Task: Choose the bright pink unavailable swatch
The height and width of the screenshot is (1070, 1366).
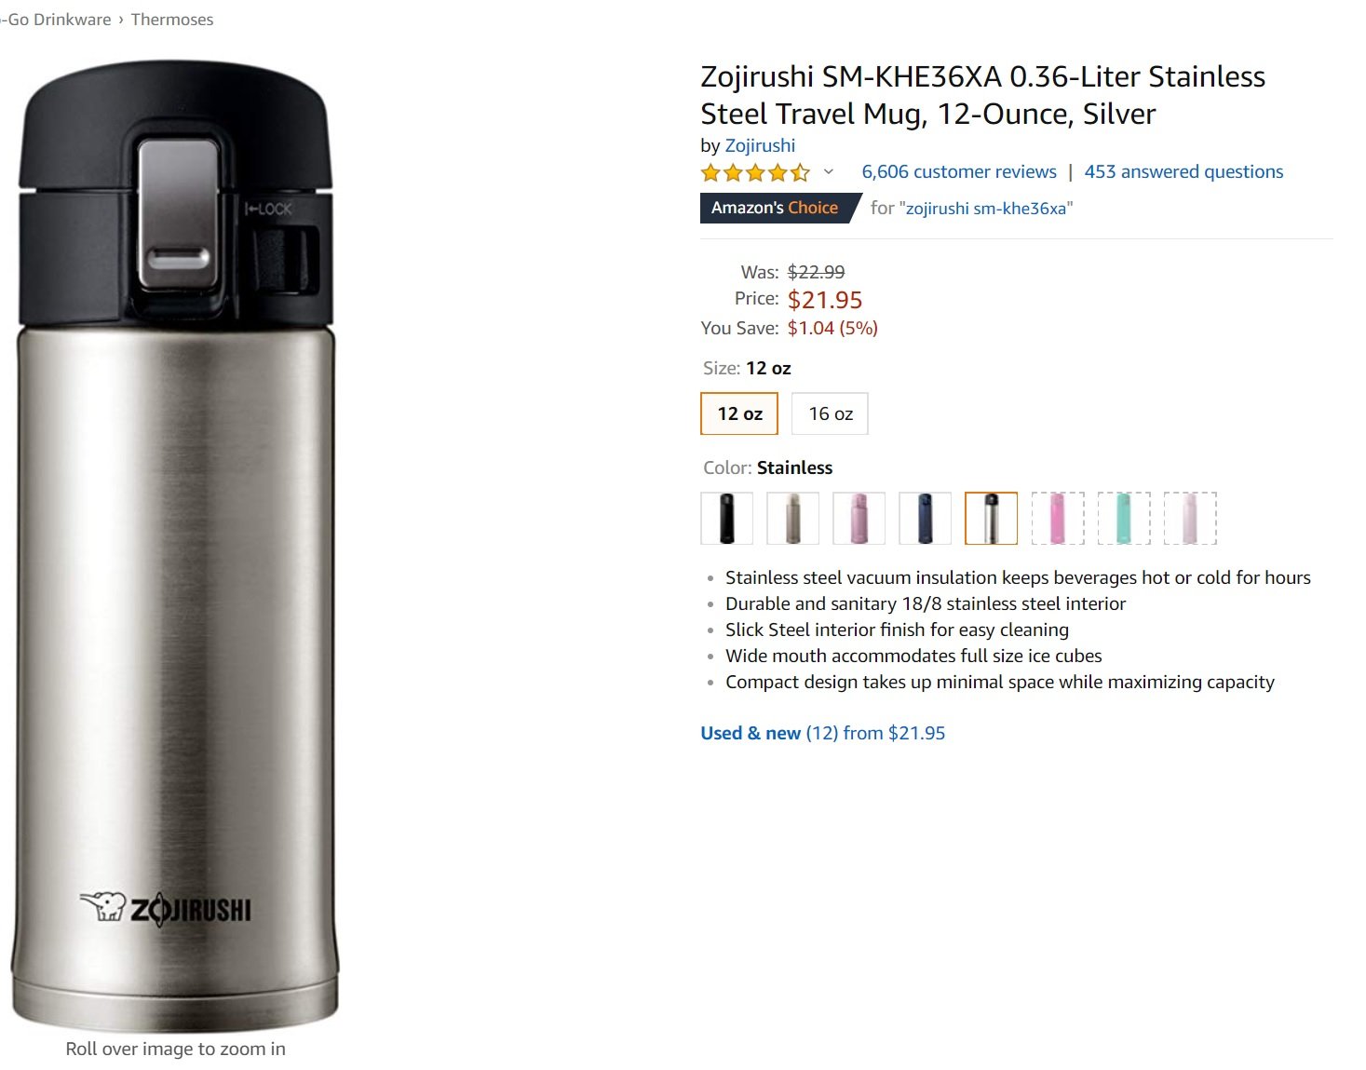Action: click(x=1058, y=518)
